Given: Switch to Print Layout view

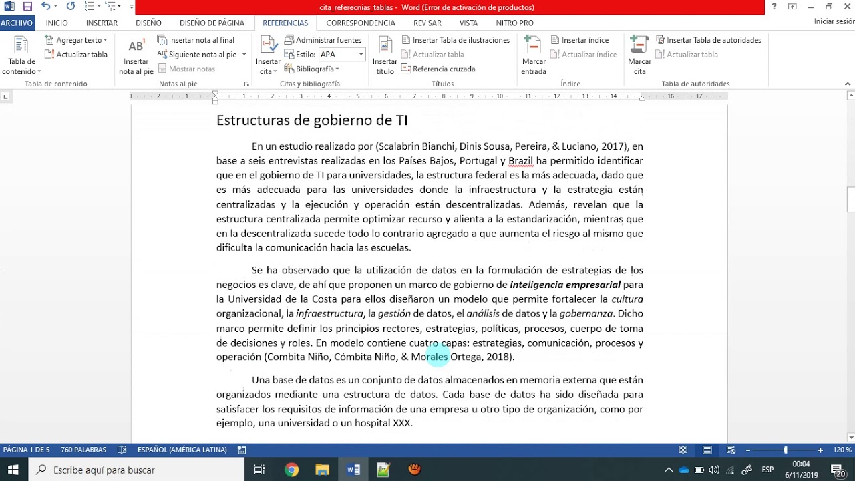Looking at the screenshot, I should pos(707,450).
